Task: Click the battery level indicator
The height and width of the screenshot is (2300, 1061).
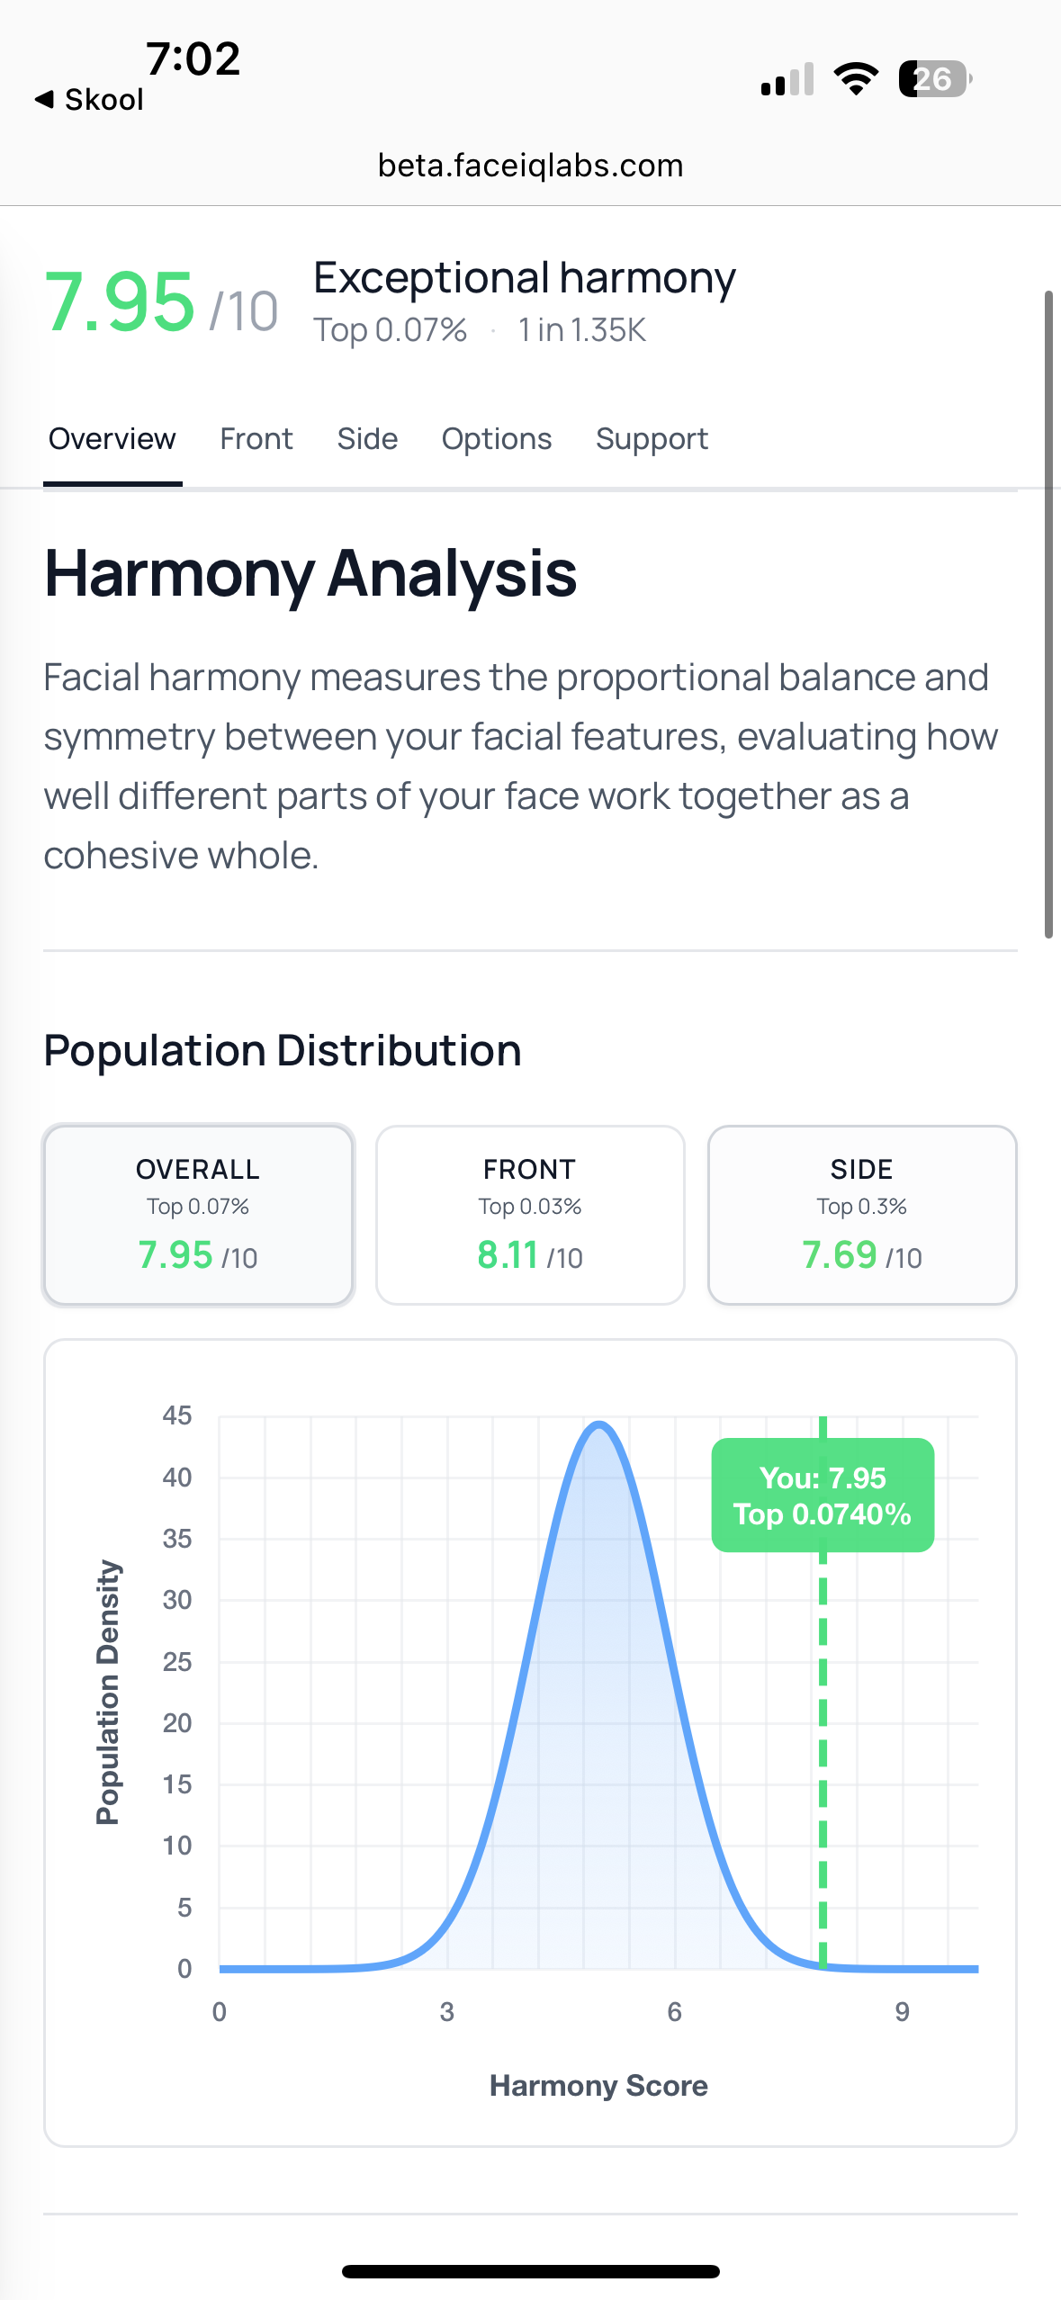Action: coord(935,80)
